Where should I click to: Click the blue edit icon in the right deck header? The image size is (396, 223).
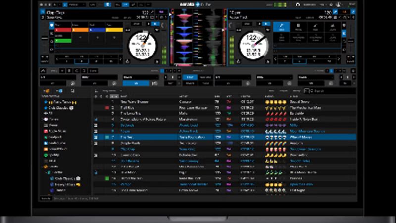(x=335, y=12)
